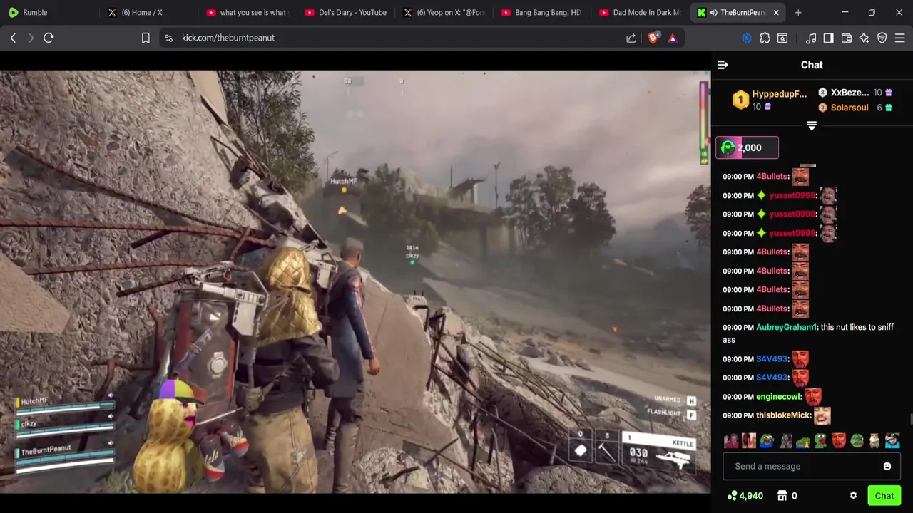The image size is (913, 513).
Task: Switch to Dad Mode In Dark Mo tab
Action: 641,12
